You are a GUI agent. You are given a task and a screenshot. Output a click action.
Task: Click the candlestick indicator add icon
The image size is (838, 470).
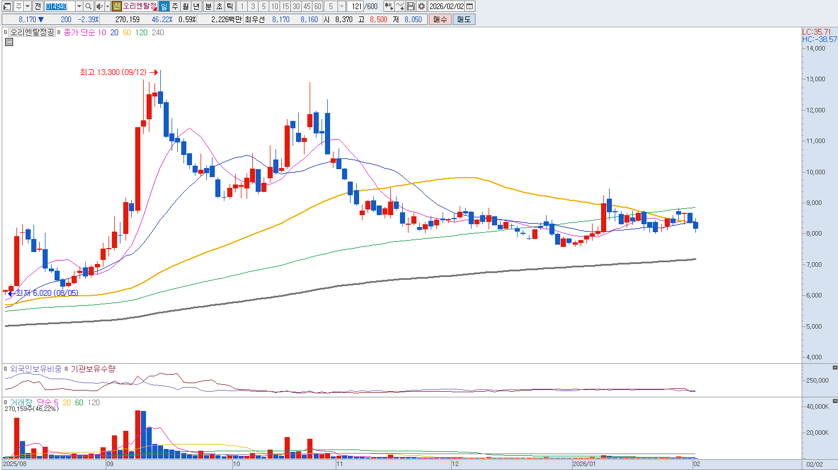(x=389, y=6)
